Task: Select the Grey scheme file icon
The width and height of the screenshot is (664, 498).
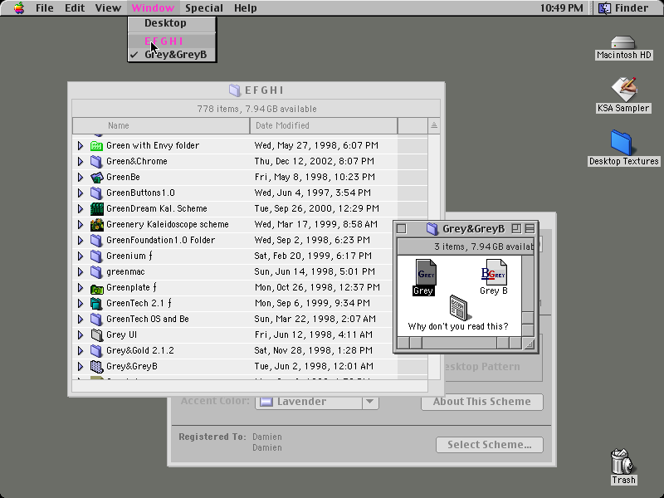Action: click(x=426, y=272)
